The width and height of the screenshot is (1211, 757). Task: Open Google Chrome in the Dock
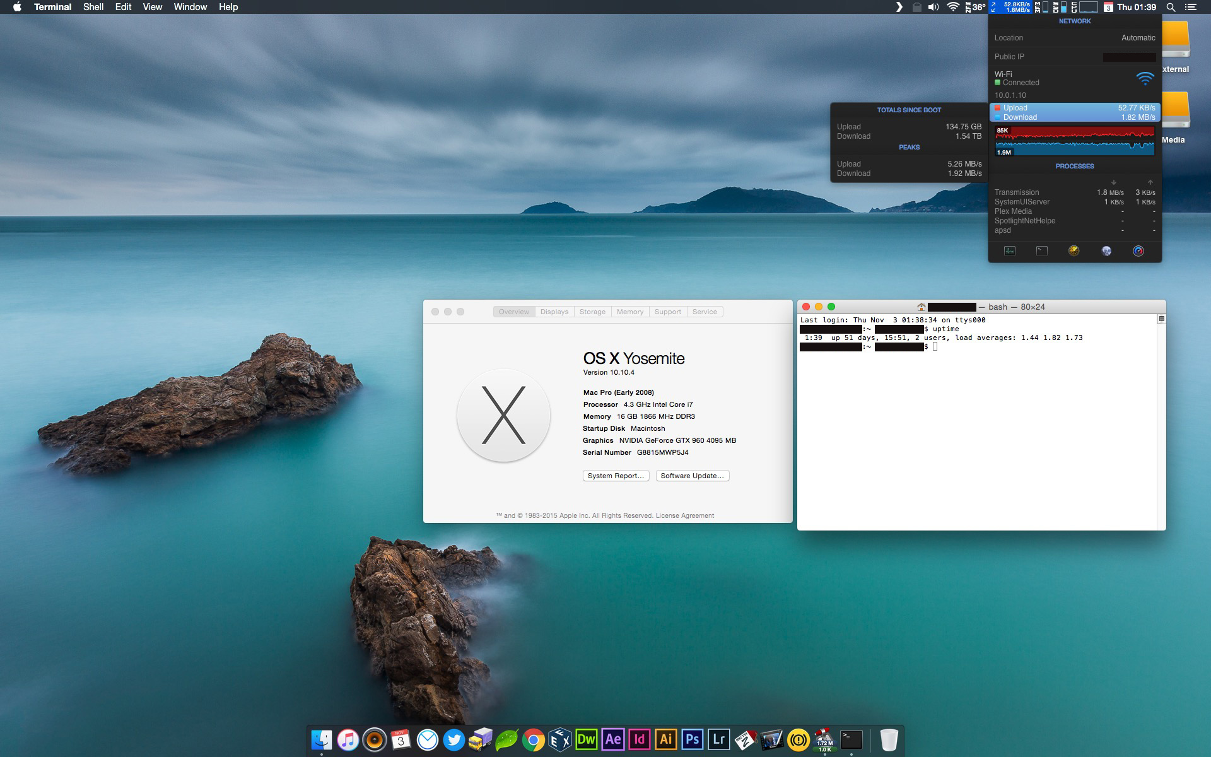click(533, 739)
